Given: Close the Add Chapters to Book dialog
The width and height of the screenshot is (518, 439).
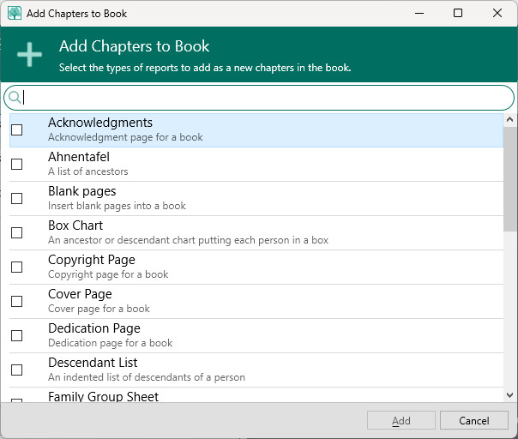Looking at the screenshot, I should pyautogui.click(x=497, y=14).
